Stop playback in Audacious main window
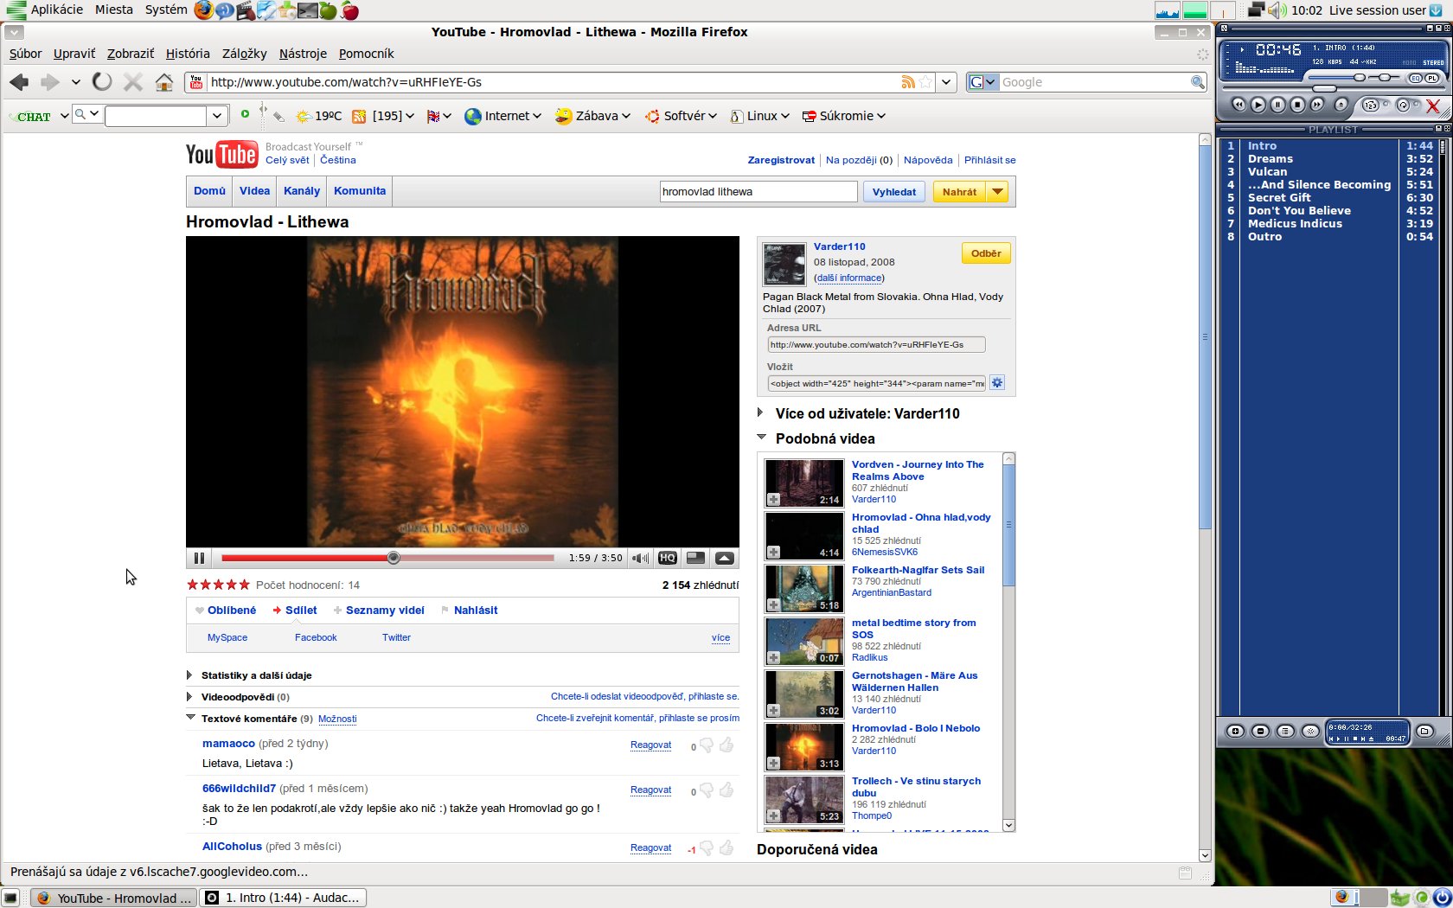Image resolution: width=1453 pixels, height=908 pixels. pyautogui.click(x=1297, y=105)
